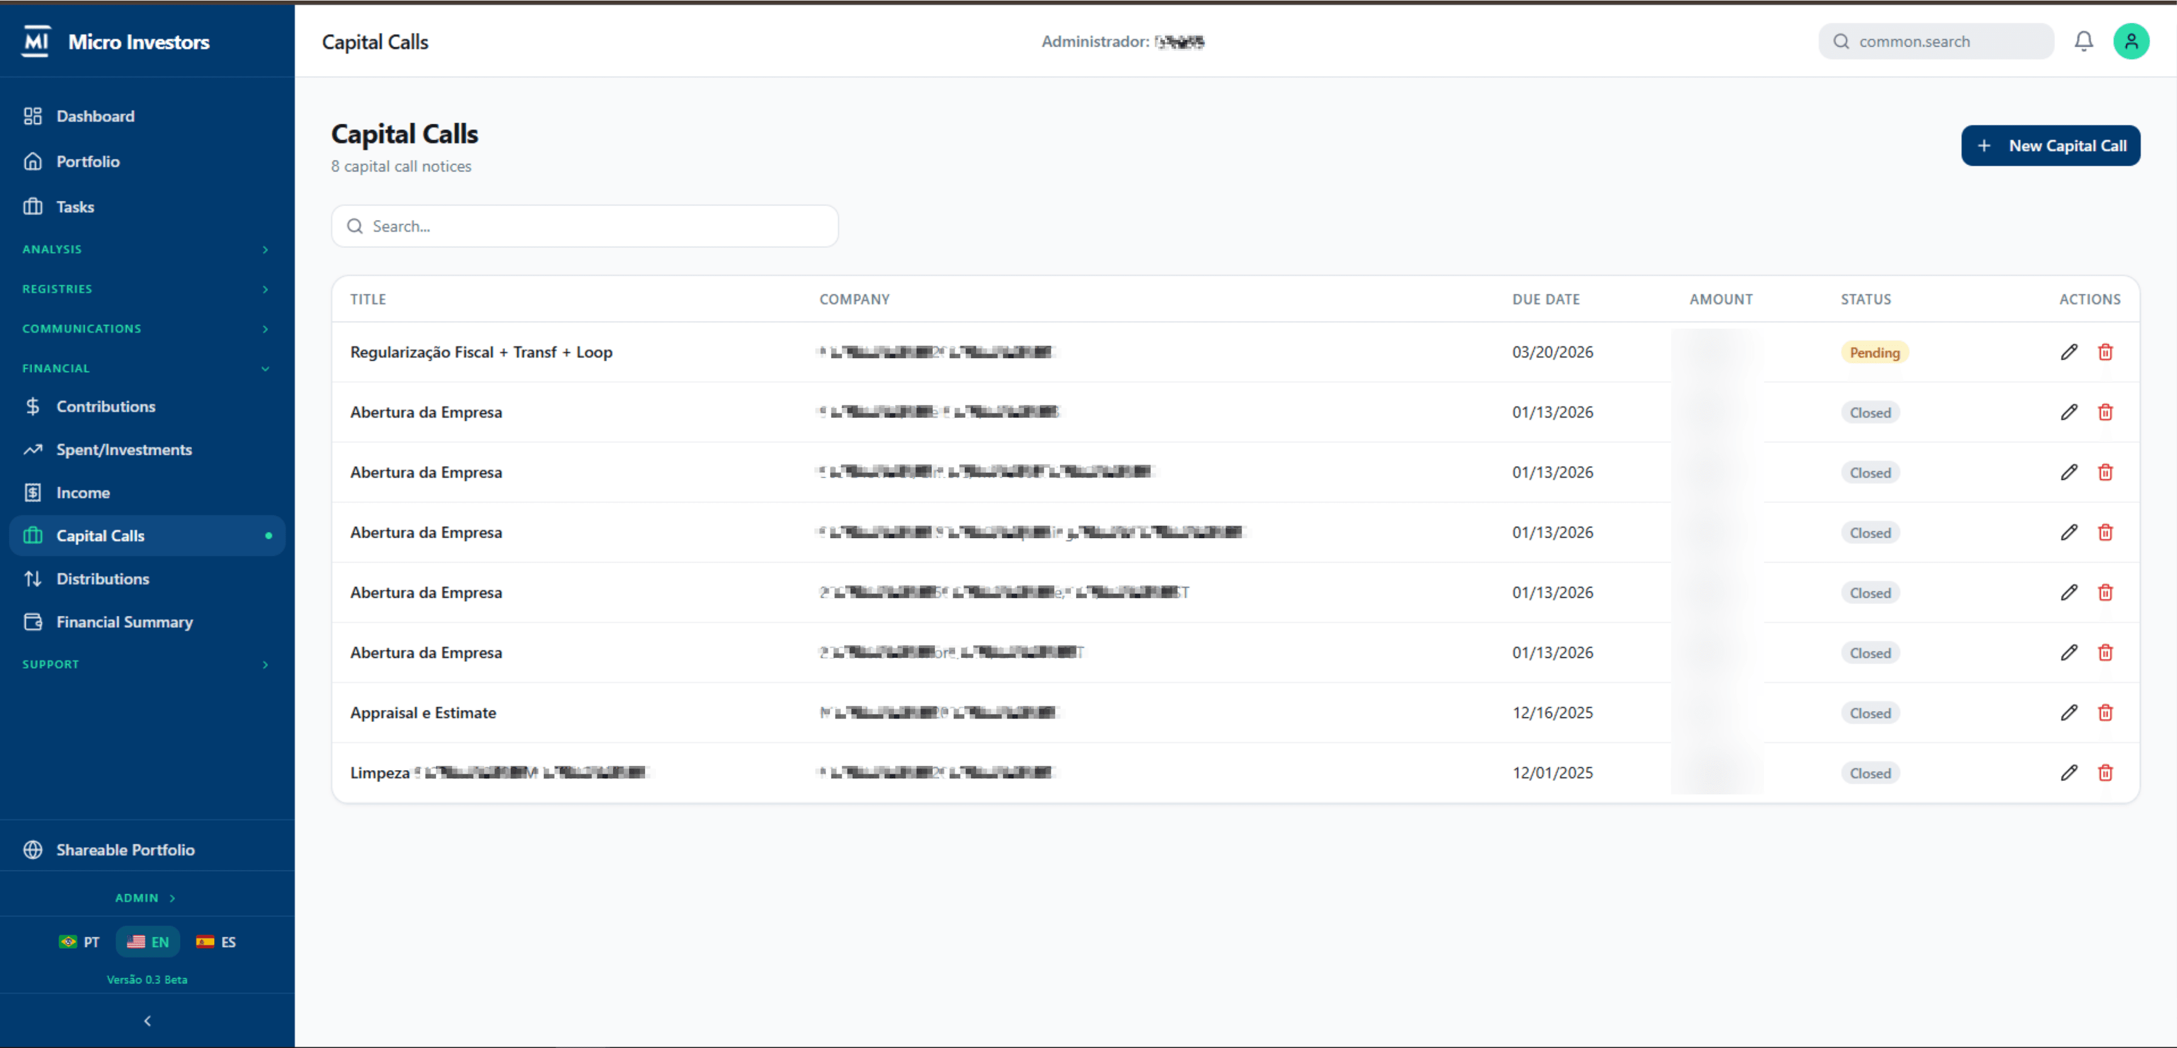This screenshot has width=2177, height=1048.
Task: Click the STATUS column header
Action: 1866,299
